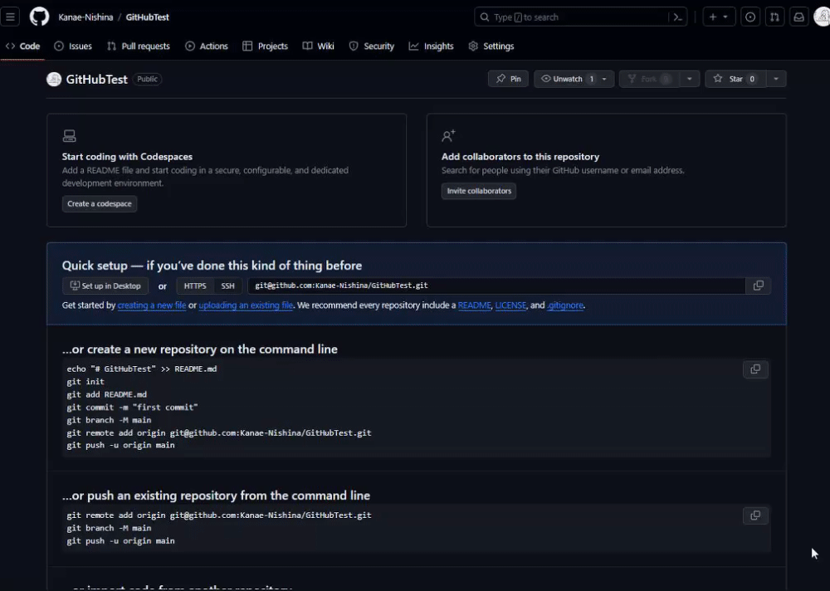Open the README recommendation link

pyautogui.click(x=474, y=305)
